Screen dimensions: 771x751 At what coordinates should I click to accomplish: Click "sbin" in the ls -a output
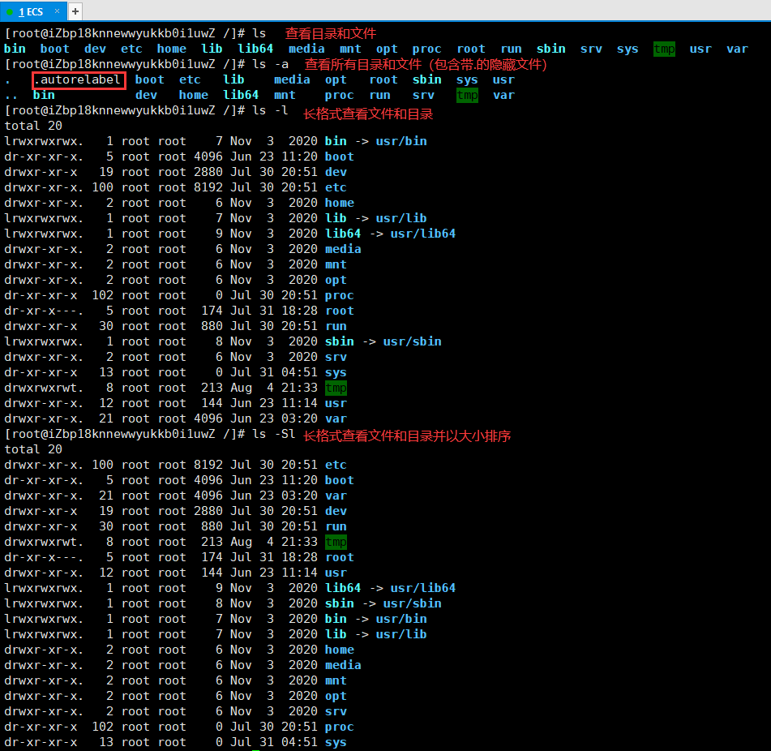tap(427, 79)
